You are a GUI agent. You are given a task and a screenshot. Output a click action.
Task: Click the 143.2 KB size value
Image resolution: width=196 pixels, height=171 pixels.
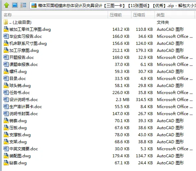pyautogui.click(x=121, y=29)
